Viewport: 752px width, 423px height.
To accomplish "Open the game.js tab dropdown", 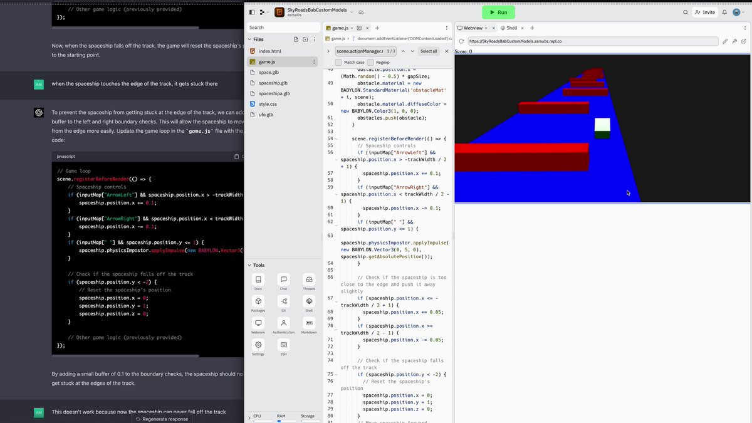I will (x=352, y=28).
